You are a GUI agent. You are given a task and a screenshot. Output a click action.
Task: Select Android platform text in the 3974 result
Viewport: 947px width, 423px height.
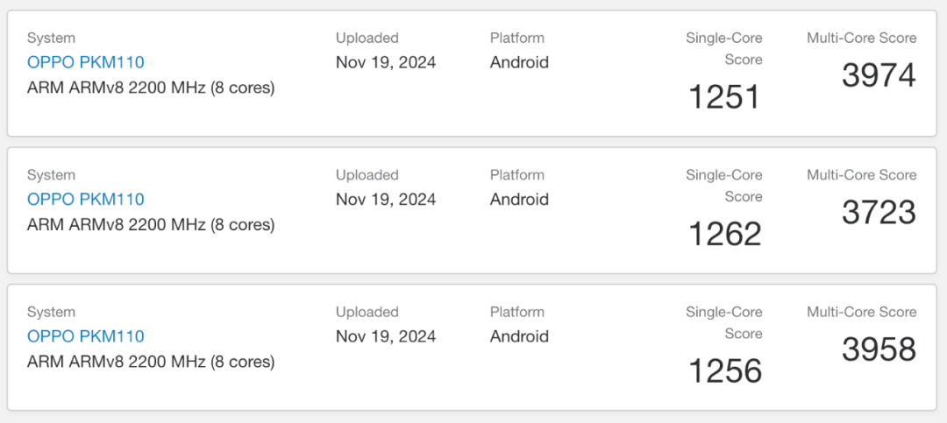coord(519,62)
